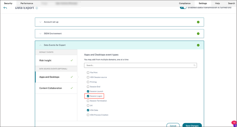Open the Performance tab
Screen dimensions: 237x127
(x=27, y=3)
